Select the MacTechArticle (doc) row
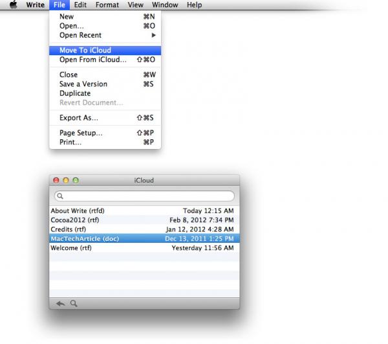The height and width of the screenshot is (344, 388). coord(144,238)
